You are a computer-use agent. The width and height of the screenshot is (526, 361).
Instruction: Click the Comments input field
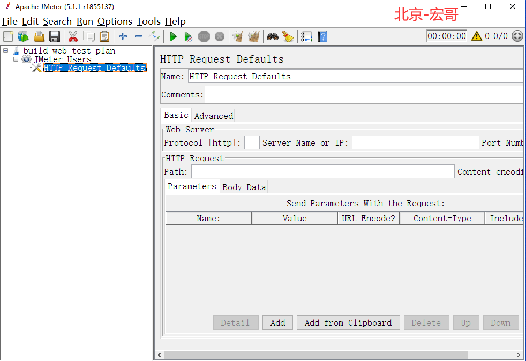tap(364, 95)
